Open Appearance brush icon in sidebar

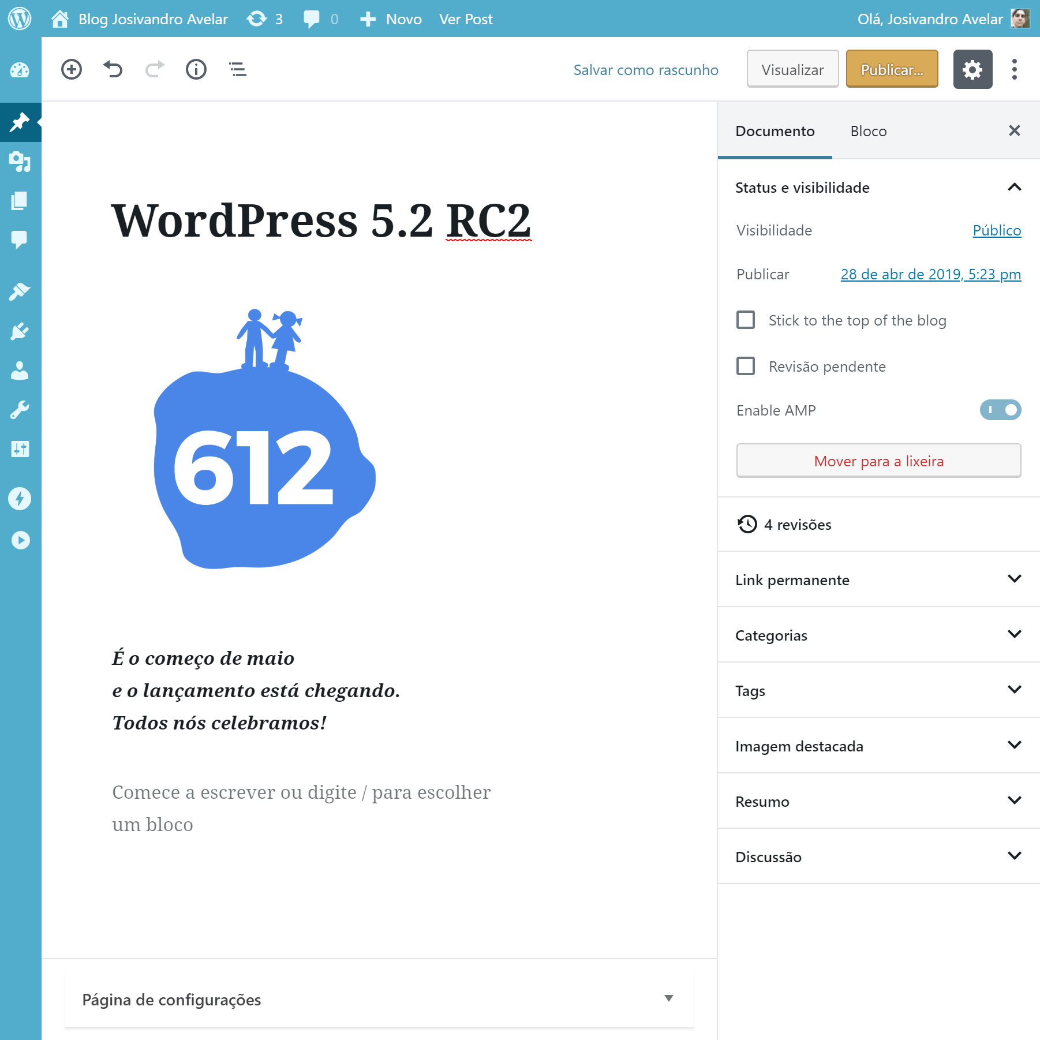[x=20, y=291]
